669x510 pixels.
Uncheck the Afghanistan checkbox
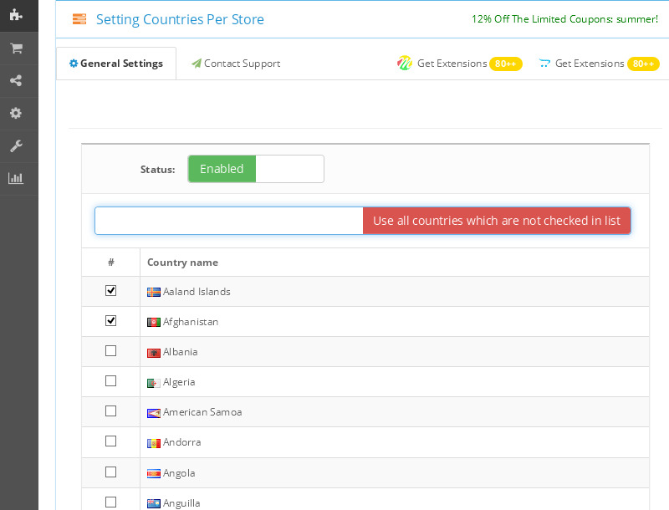(110, 321)
